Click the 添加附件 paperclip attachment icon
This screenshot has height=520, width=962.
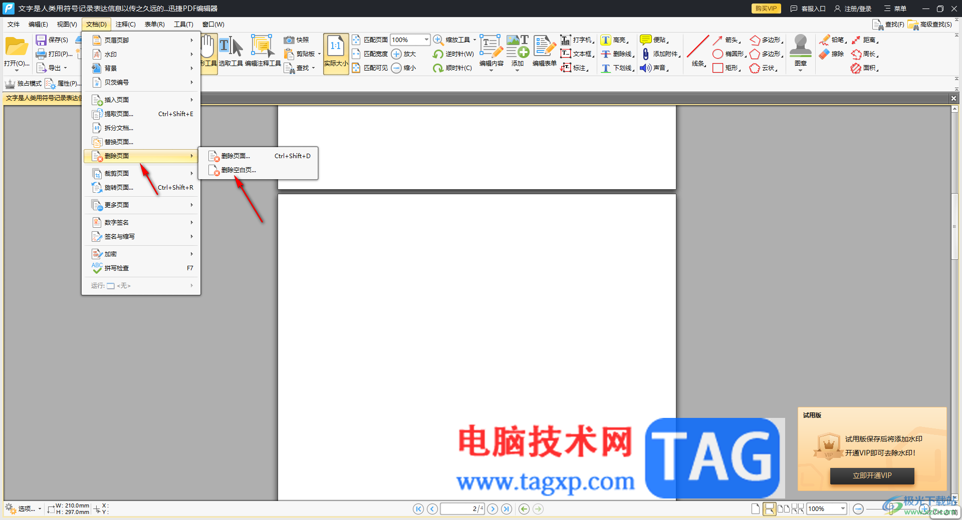point(645,54)
